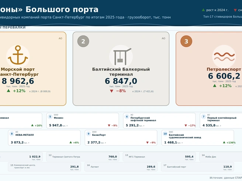This screenshot has height=181, width=242.
Task: Click the 2 377,2 value
Action: (x=94, y=142)
